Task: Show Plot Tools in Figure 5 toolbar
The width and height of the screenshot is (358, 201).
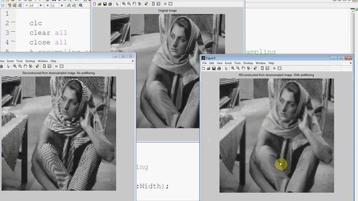Action: point(280,68)
